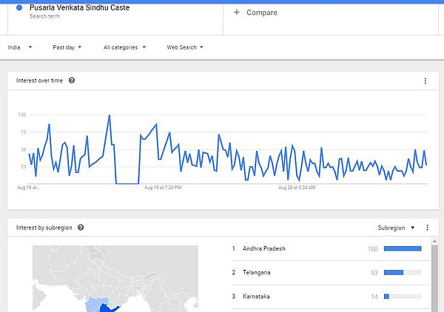This screenshot has height=312, width=444.
Task: Click the plus icon beside Compare
Action: [237, 12]
